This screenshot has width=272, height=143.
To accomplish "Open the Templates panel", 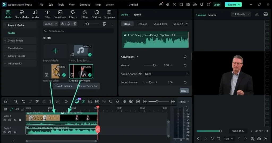I will point(109,14).
